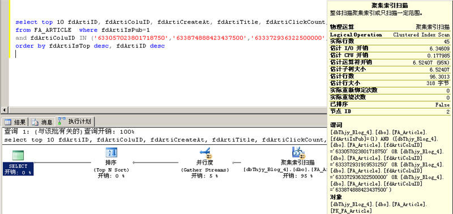The width and height of the screenshot is (453, 214).
Task: Click the 排序 operator label
Action: click(111, 162)
